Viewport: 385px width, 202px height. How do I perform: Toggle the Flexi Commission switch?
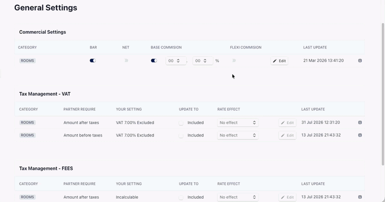point(234,61)
